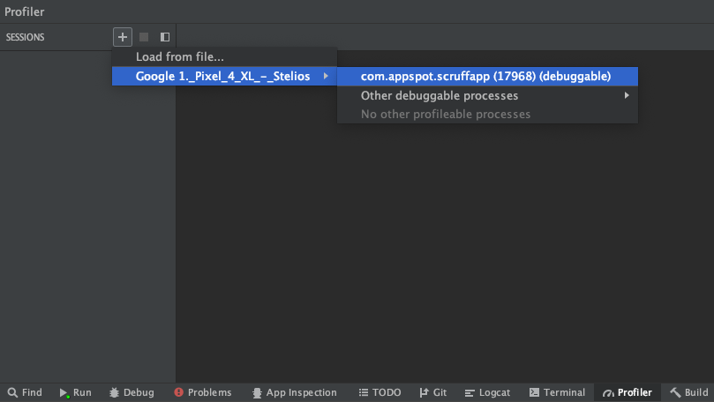Click the red Problems error icon
The height and width of the screenshot is (402, 714).
tap(178, 392)
